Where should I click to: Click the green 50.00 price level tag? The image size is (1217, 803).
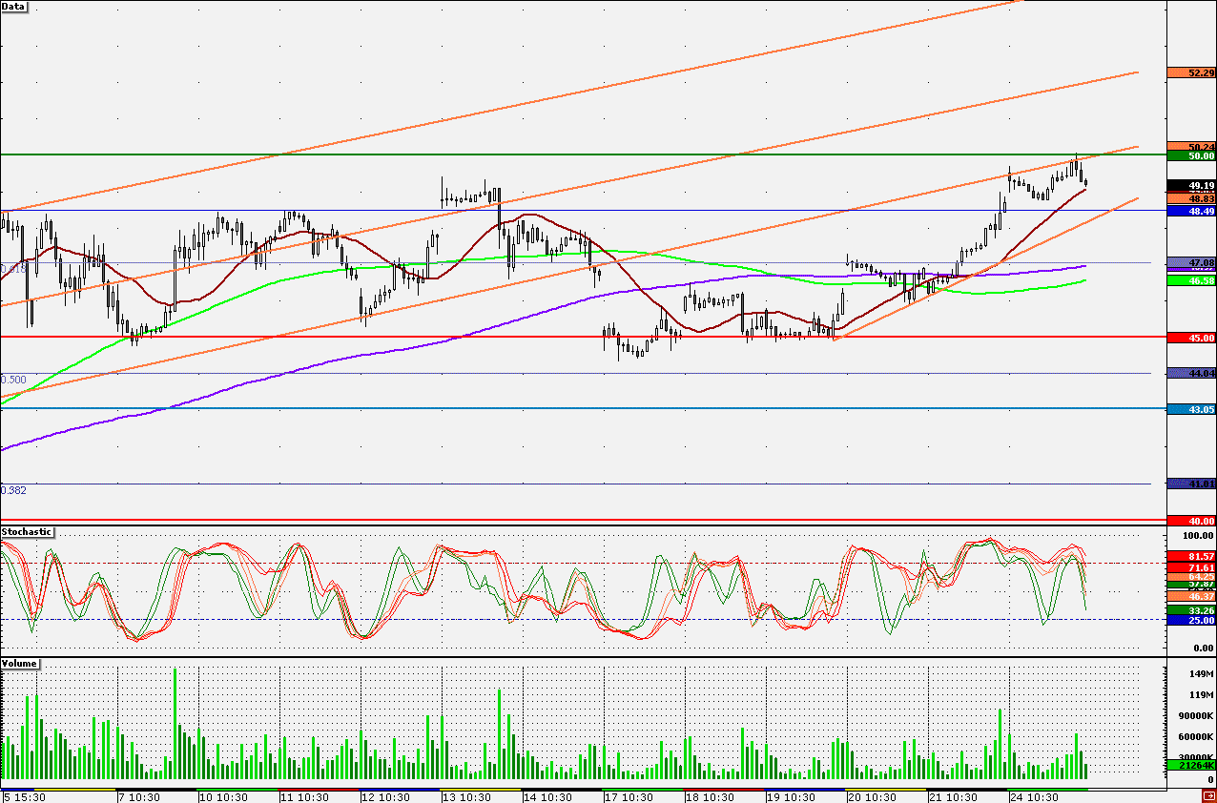click(x=1191, y=155)
